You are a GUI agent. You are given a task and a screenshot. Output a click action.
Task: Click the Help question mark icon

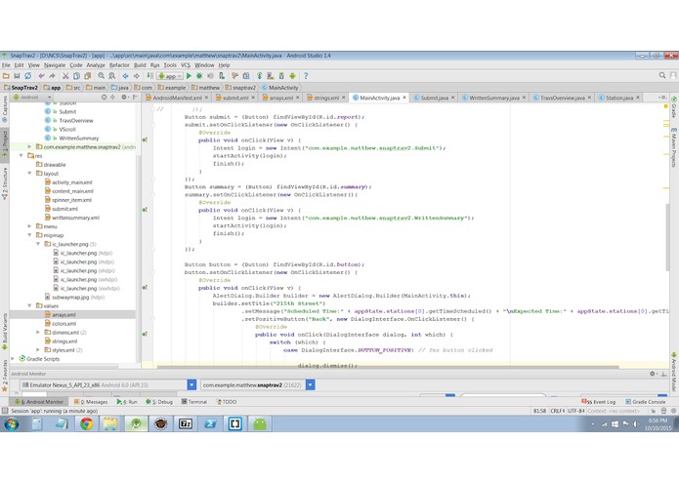point(306,76)
